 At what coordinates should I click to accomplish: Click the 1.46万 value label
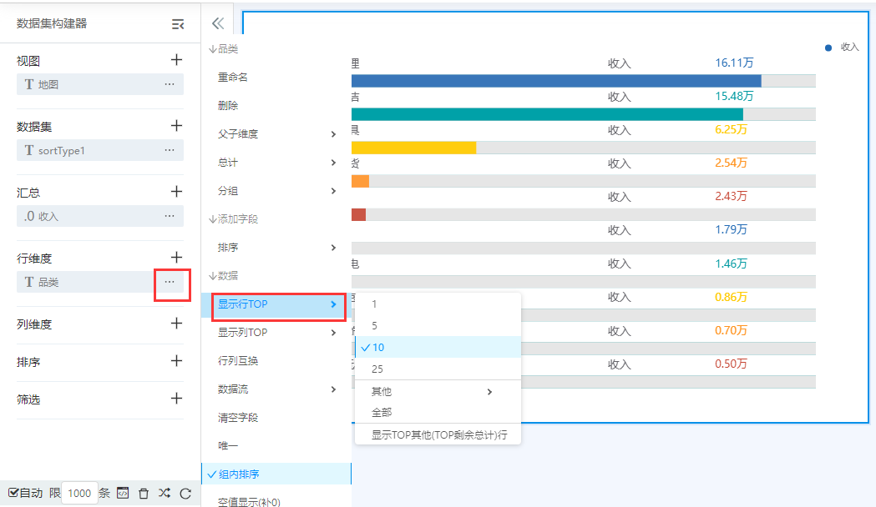click(x=731, y=264)
